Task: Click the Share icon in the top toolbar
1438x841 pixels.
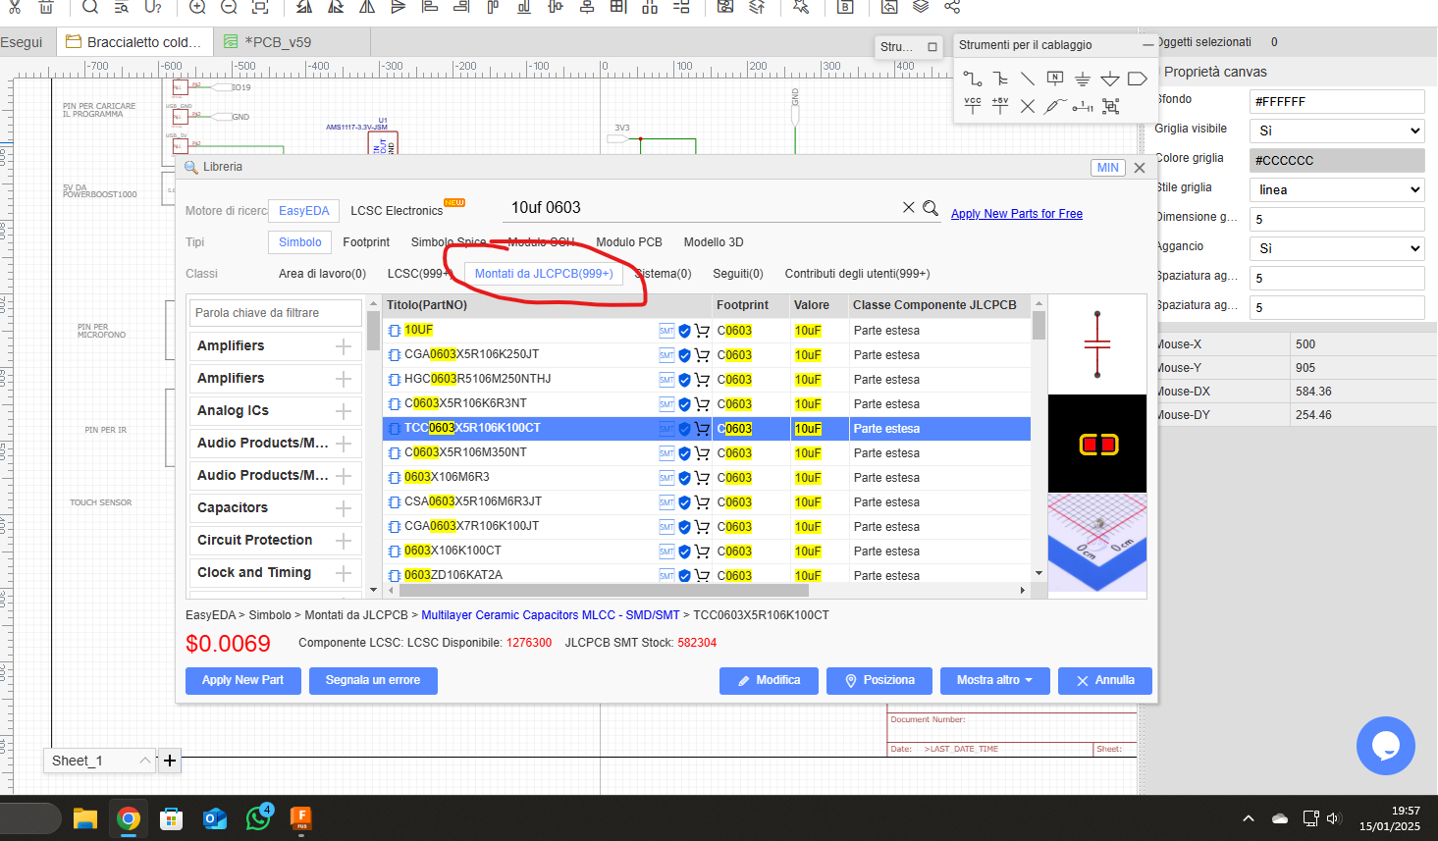Action: (x=952, y=7)
